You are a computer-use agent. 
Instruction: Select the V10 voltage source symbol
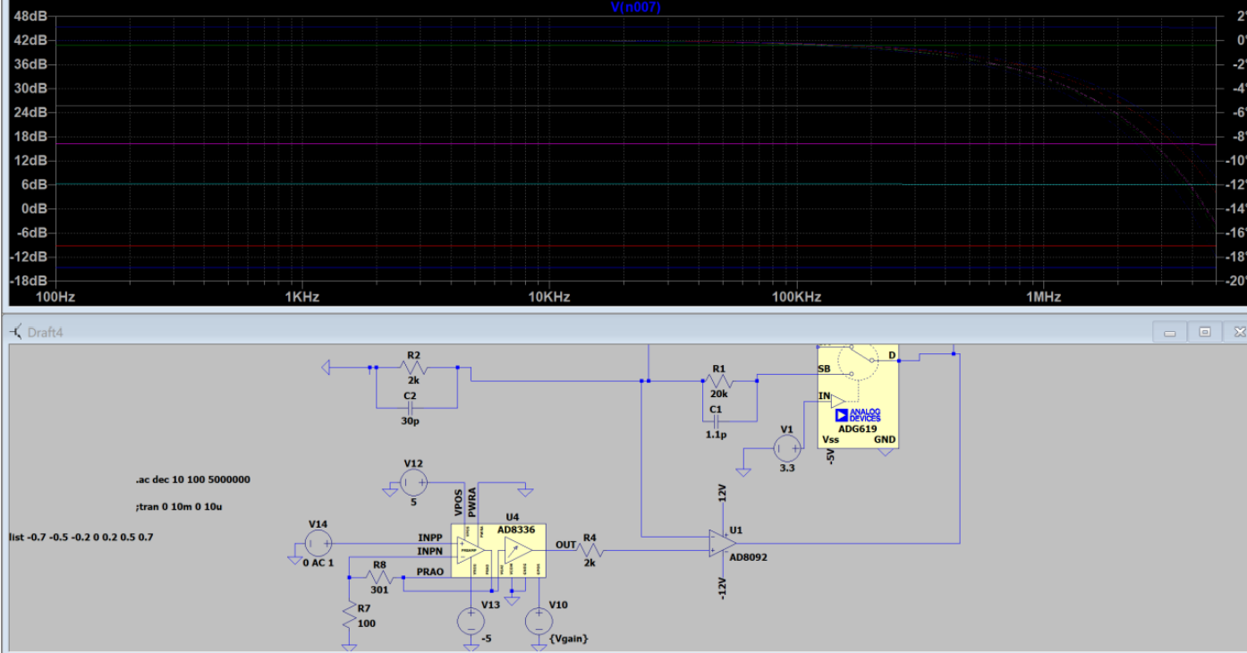pyautogui.click(x=538, y=620)
